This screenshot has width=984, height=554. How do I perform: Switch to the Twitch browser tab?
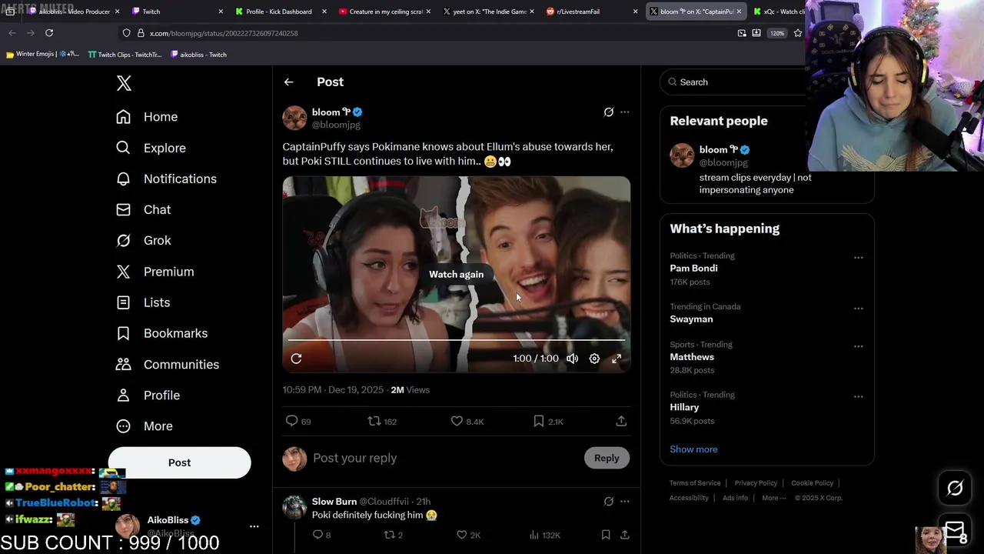(x=175, y=12)
